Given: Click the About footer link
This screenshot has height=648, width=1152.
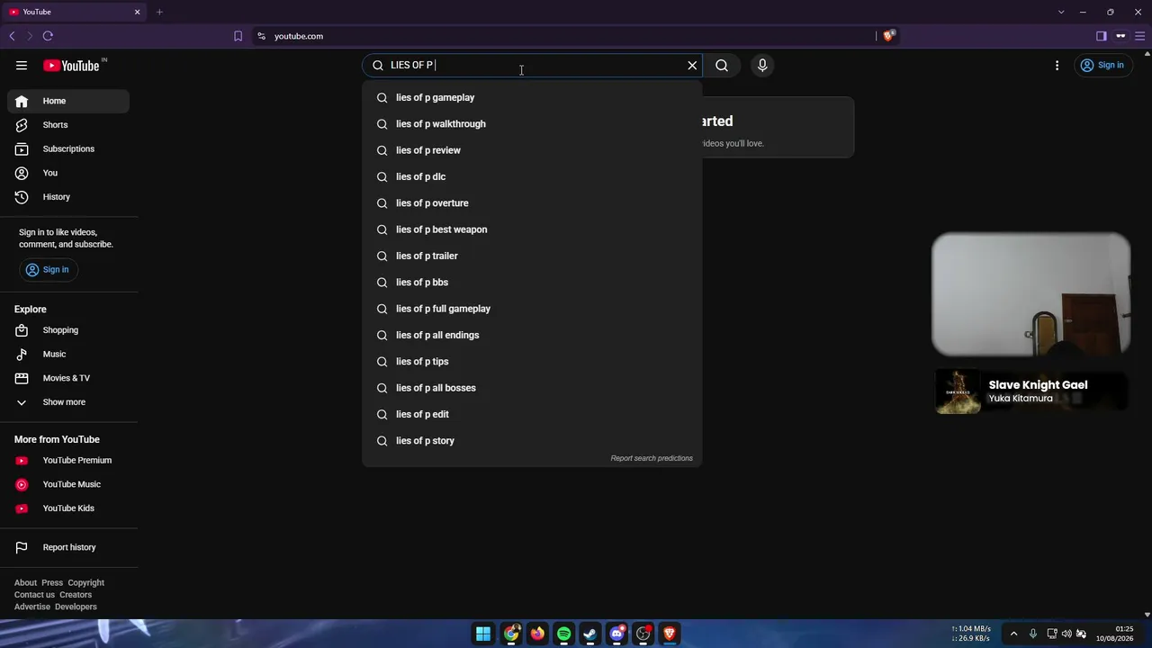Looking at the screenshot, I should pyautogui.click(x=26, y=582).
